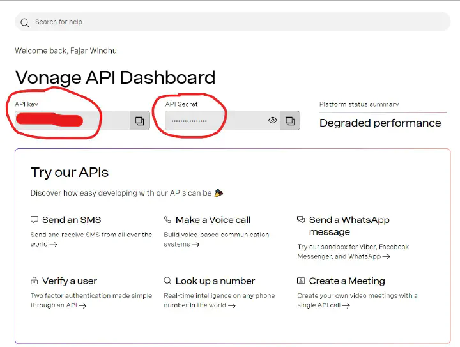This screenshot has width=460, height=347.
Task: Click the search magnifier icon
Action: (25, 22)
